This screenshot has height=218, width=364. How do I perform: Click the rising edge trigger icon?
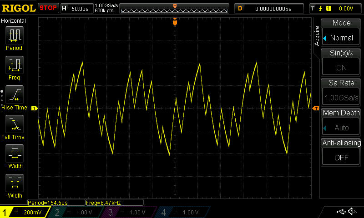[x=321, y=9]
